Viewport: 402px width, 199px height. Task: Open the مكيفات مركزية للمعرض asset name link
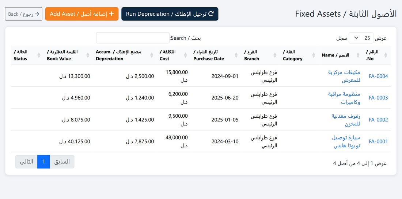pyautogui.click(x=344, y=76)
